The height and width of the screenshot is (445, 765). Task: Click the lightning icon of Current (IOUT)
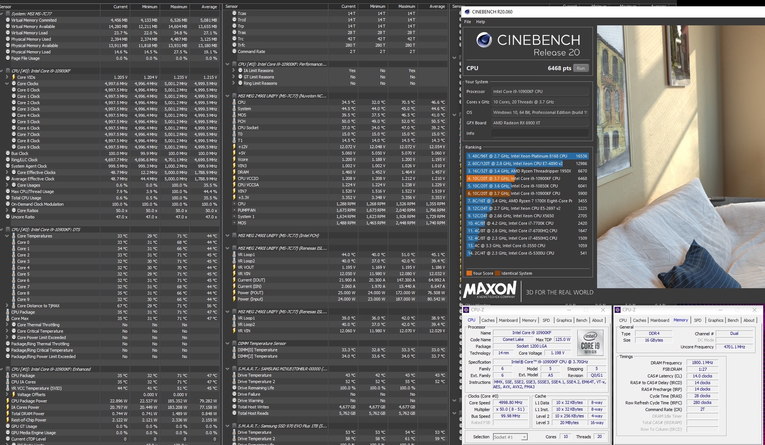pos(234,280)
